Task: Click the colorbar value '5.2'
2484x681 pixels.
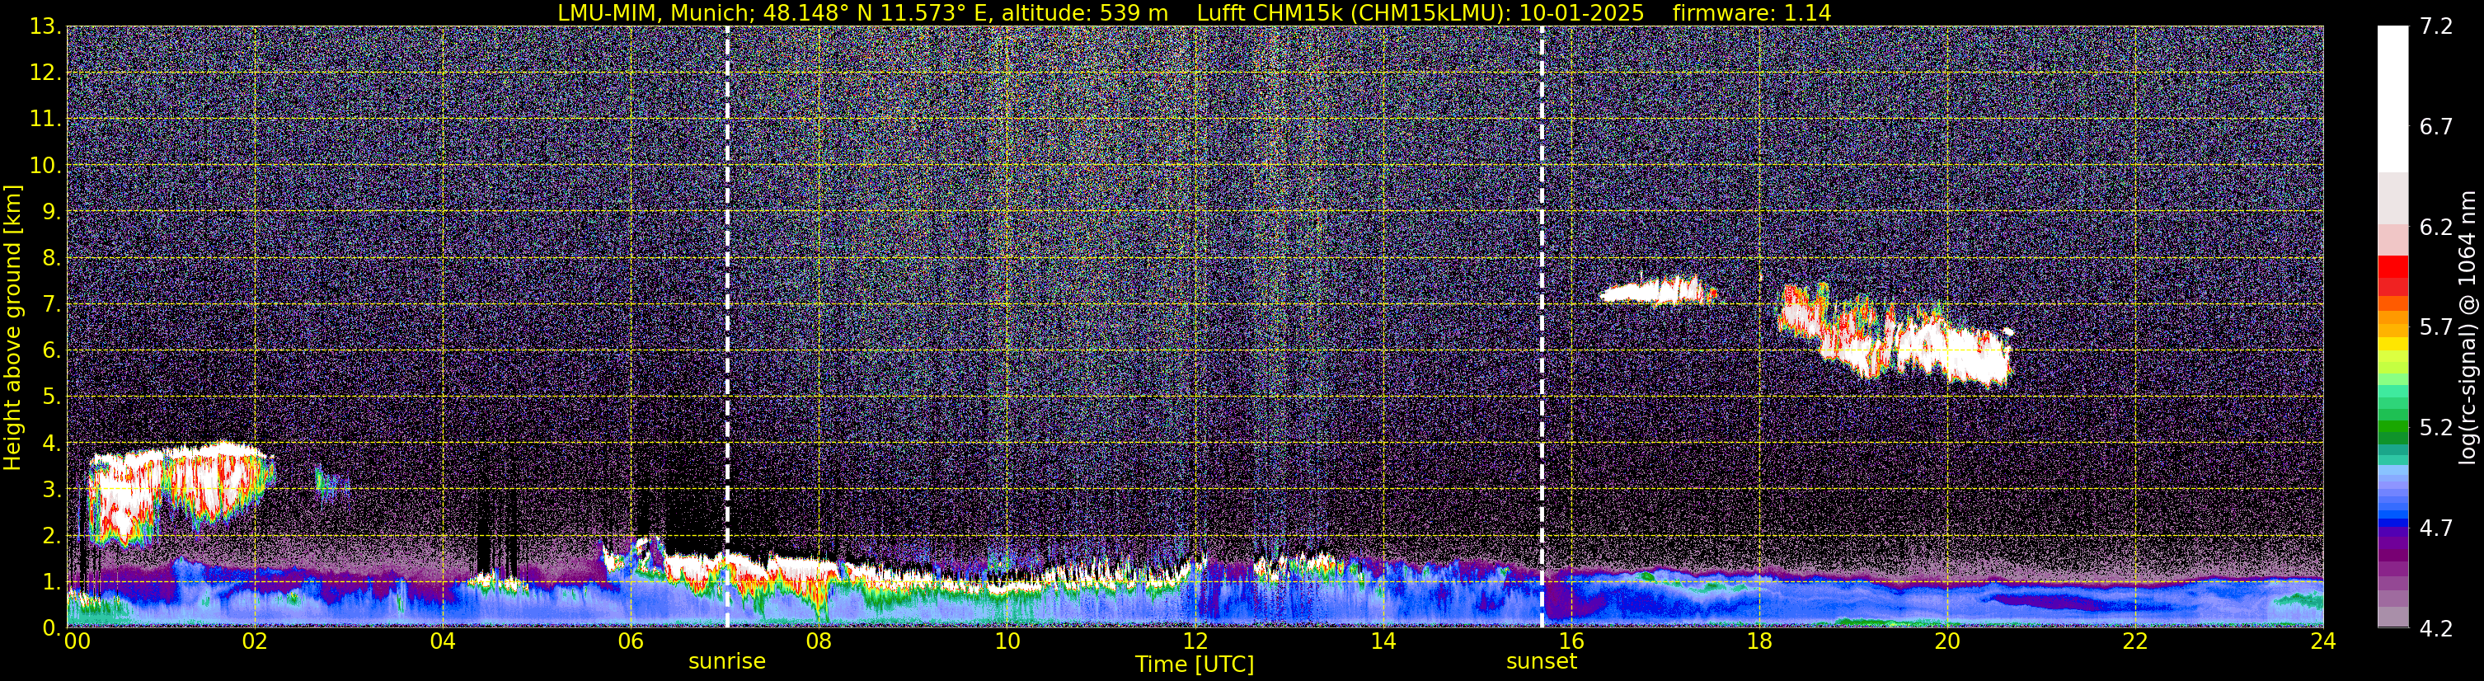Action: [2436, 428]
